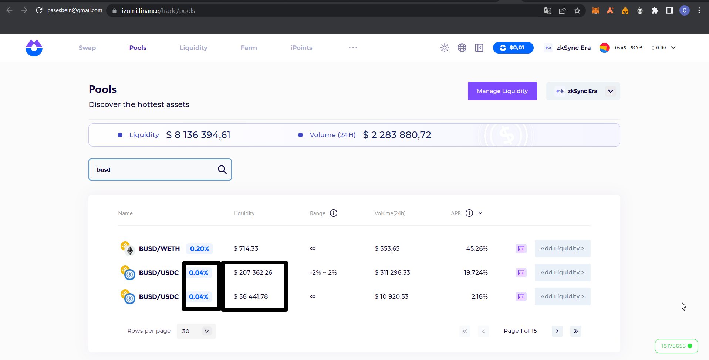Add Liquidity to BUSD/USDC 2.18% APR pool
The image size is (709, 360).
[563, 296]
